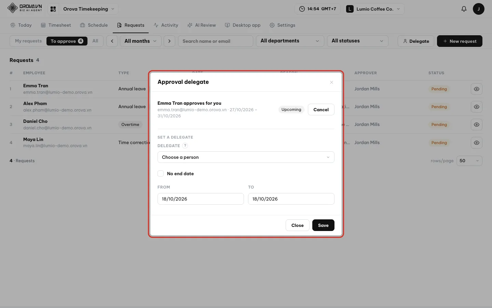Select the All requests filter
The height and width of the screenshot is (308, 492).
click(x=95, y=41)
